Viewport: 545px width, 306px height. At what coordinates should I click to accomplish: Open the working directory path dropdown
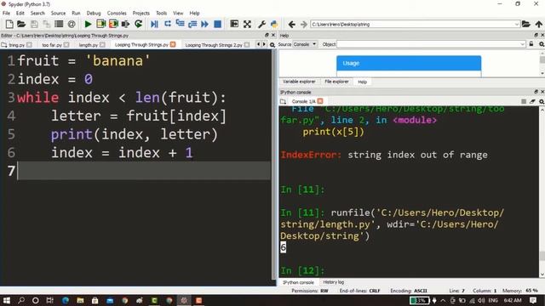(517, 25)
